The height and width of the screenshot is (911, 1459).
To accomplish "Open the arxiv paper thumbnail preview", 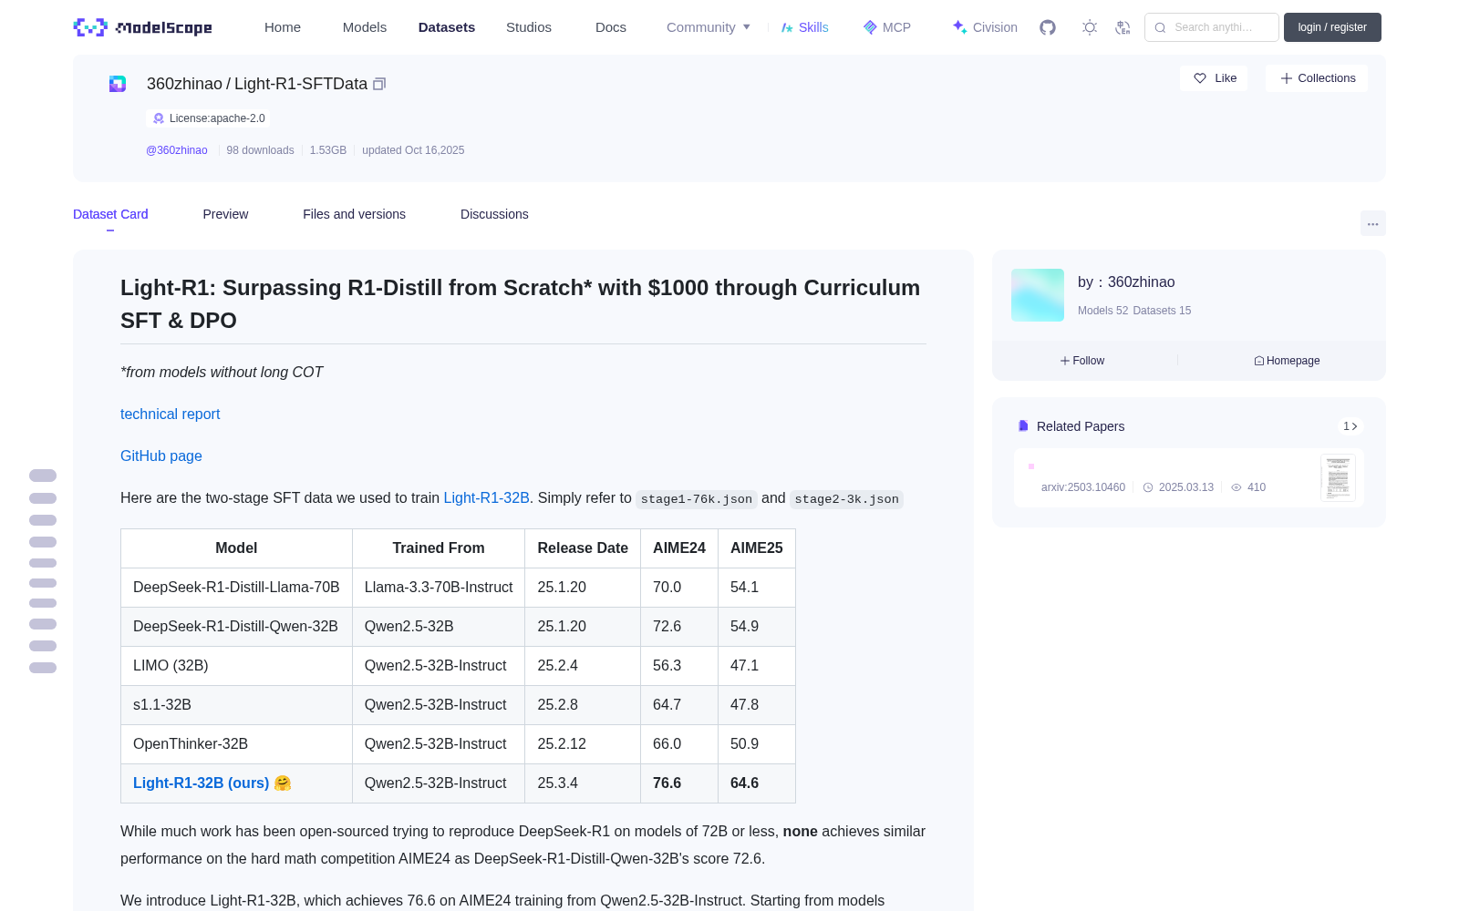I will pos(1338,477).
